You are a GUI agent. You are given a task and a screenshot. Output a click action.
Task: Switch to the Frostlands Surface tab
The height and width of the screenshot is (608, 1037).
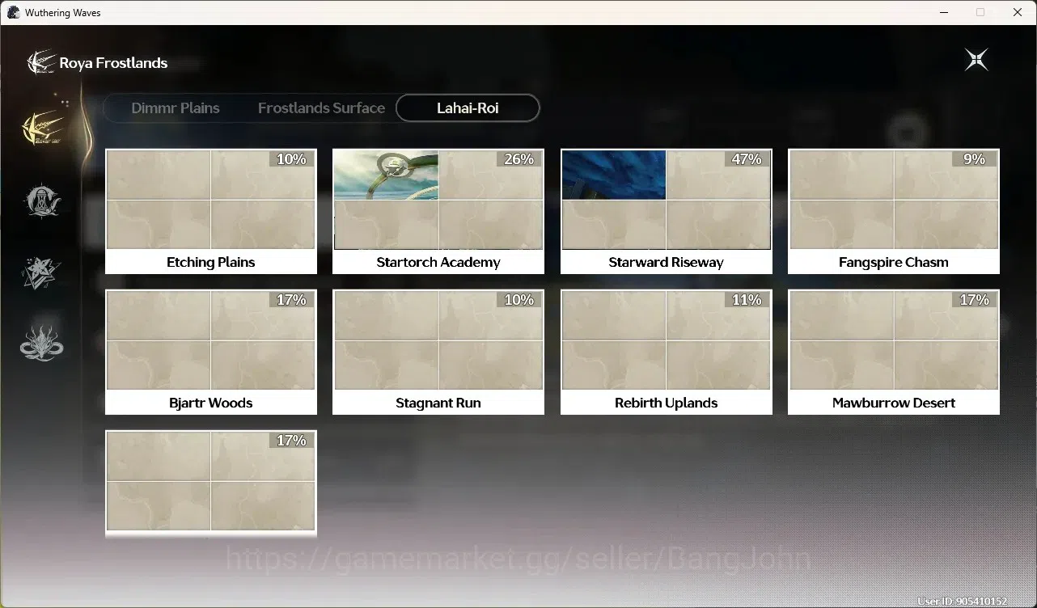tap(321, 108)
